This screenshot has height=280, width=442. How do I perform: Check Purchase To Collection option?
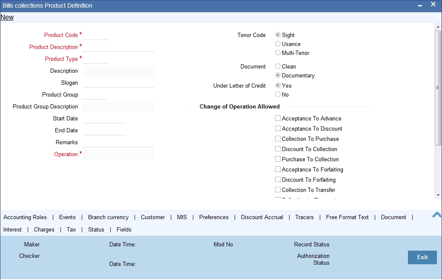(278, 159)
